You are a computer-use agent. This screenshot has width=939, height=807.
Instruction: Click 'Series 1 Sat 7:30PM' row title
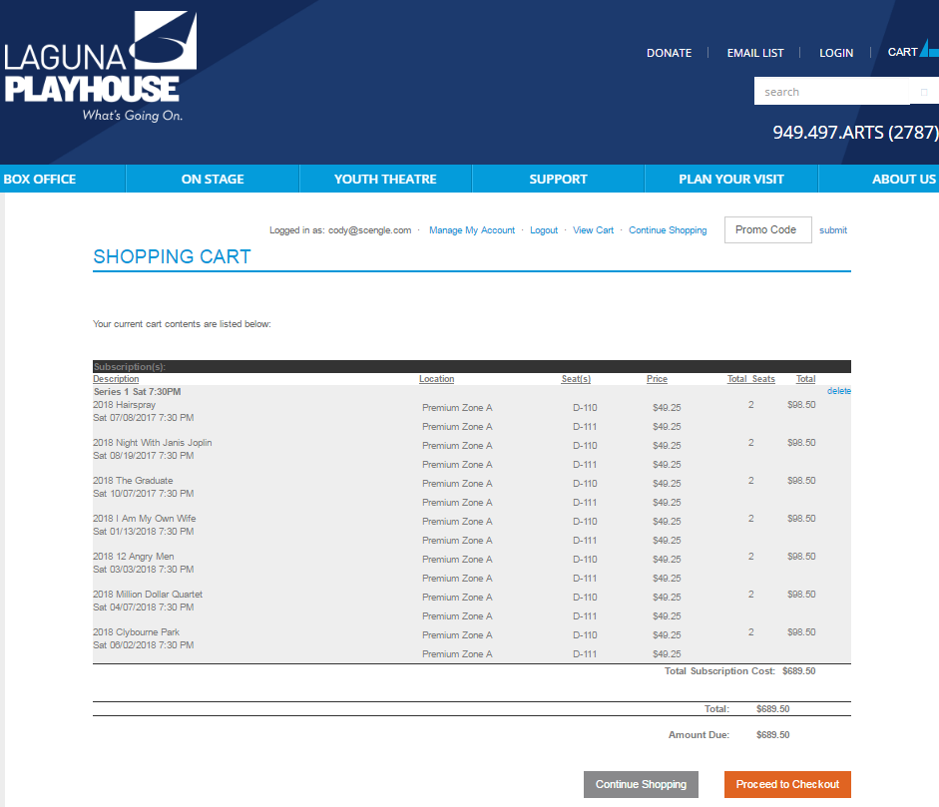point(137,392)
